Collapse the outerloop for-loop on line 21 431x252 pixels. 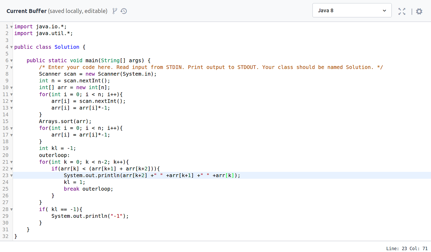pos(11,162)
